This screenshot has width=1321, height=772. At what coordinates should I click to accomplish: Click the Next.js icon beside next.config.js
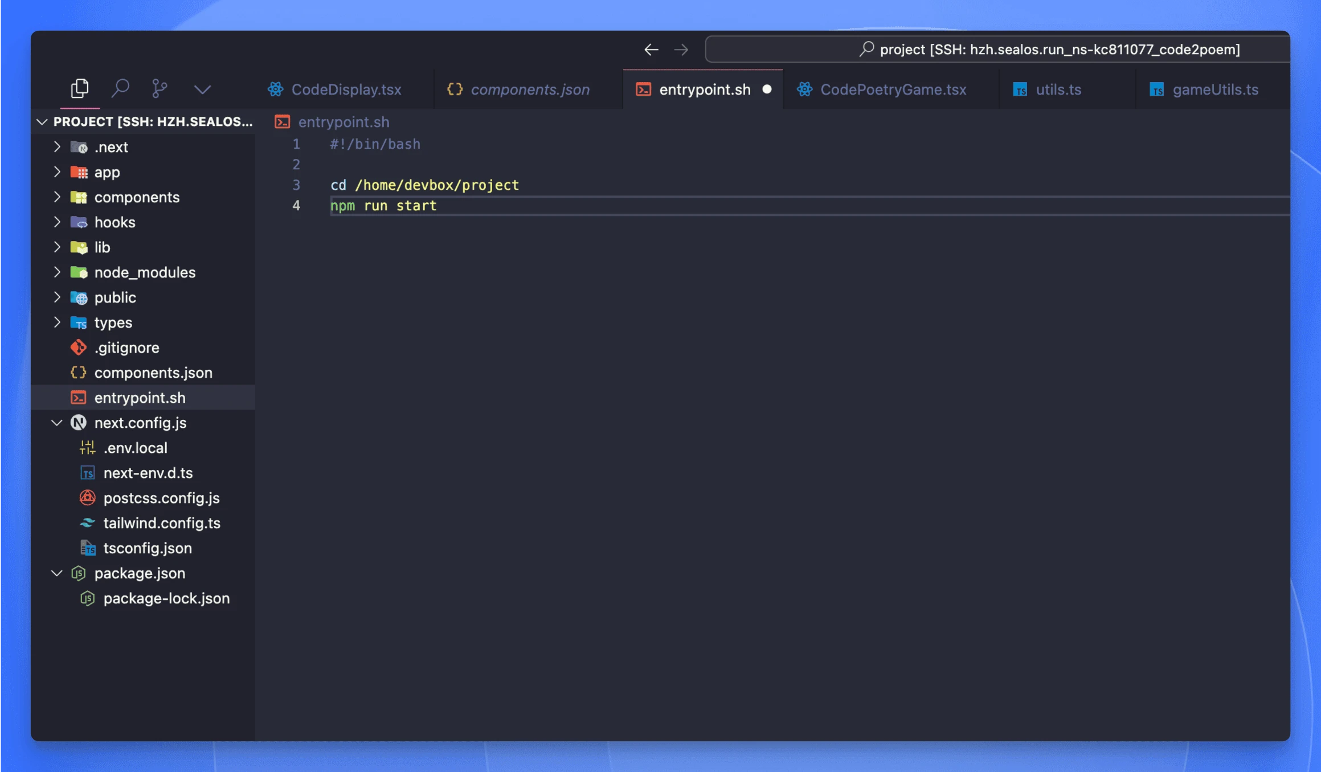pyautogui.click(x=79, y=423)
